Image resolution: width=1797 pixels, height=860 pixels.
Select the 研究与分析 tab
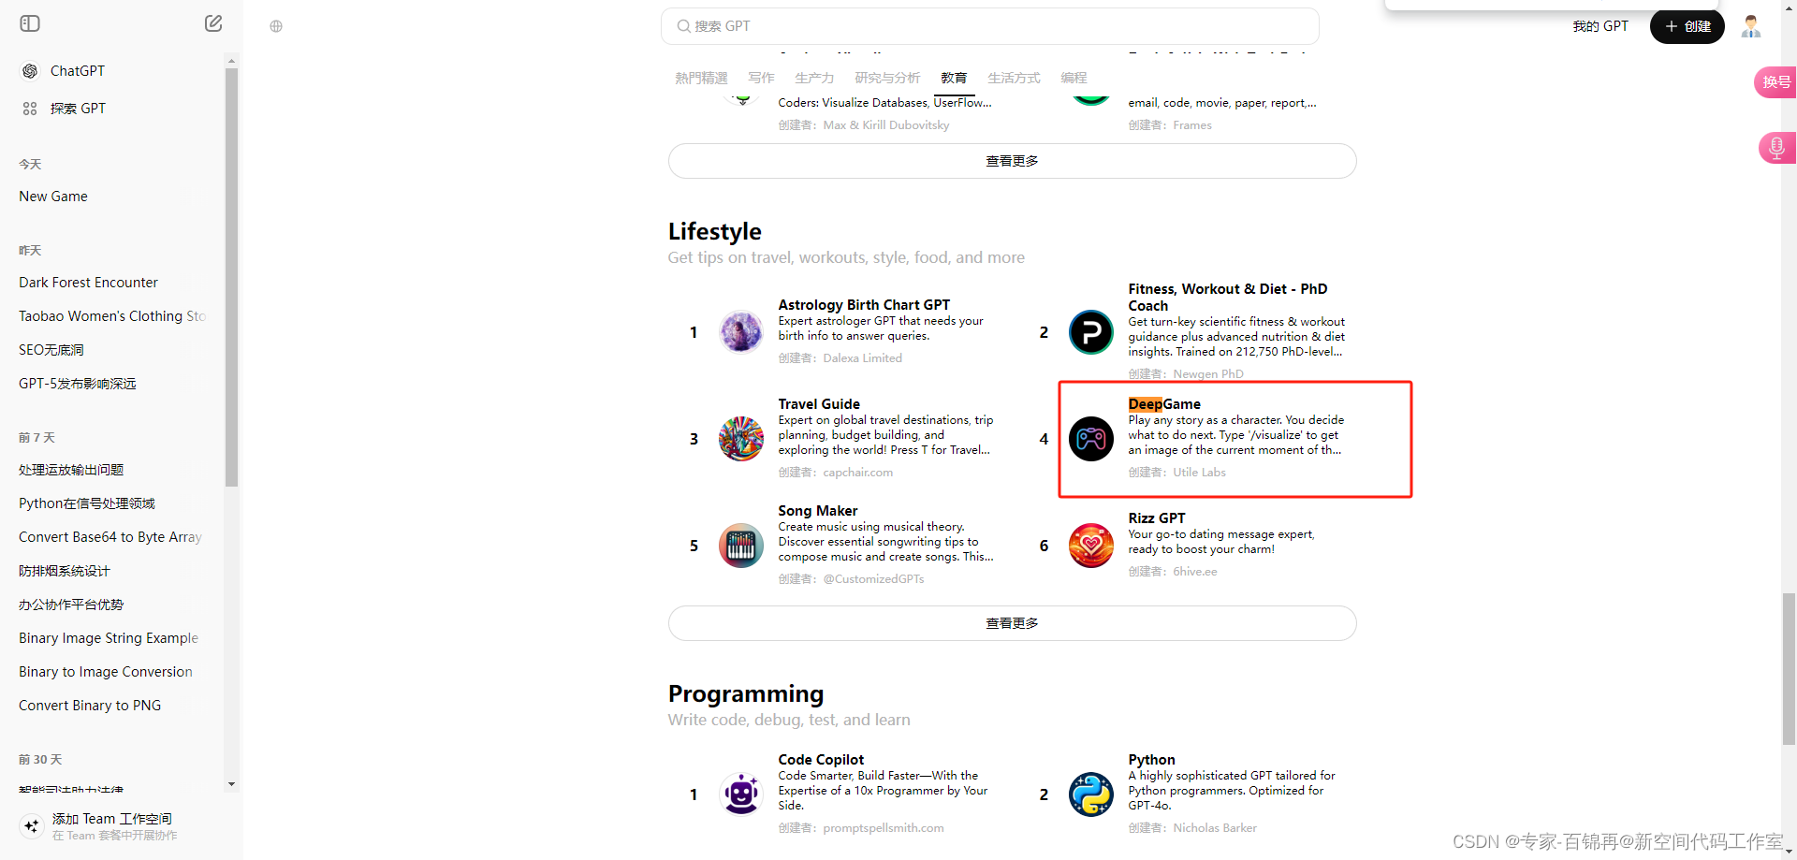887,78
